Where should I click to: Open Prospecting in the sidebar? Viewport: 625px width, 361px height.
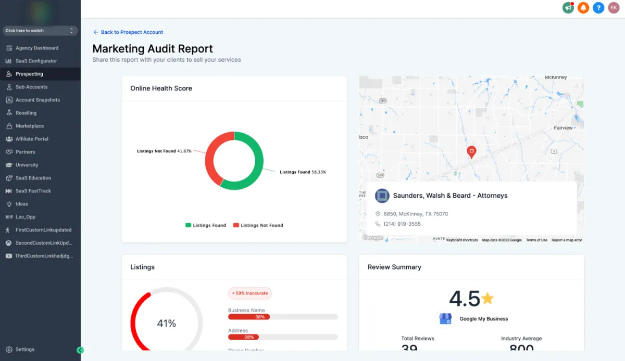[x=40, y=74]
